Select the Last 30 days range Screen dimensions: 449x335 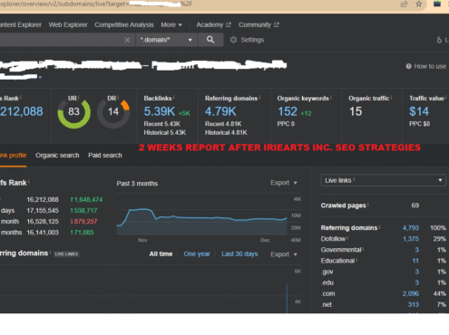pos(239,254)
